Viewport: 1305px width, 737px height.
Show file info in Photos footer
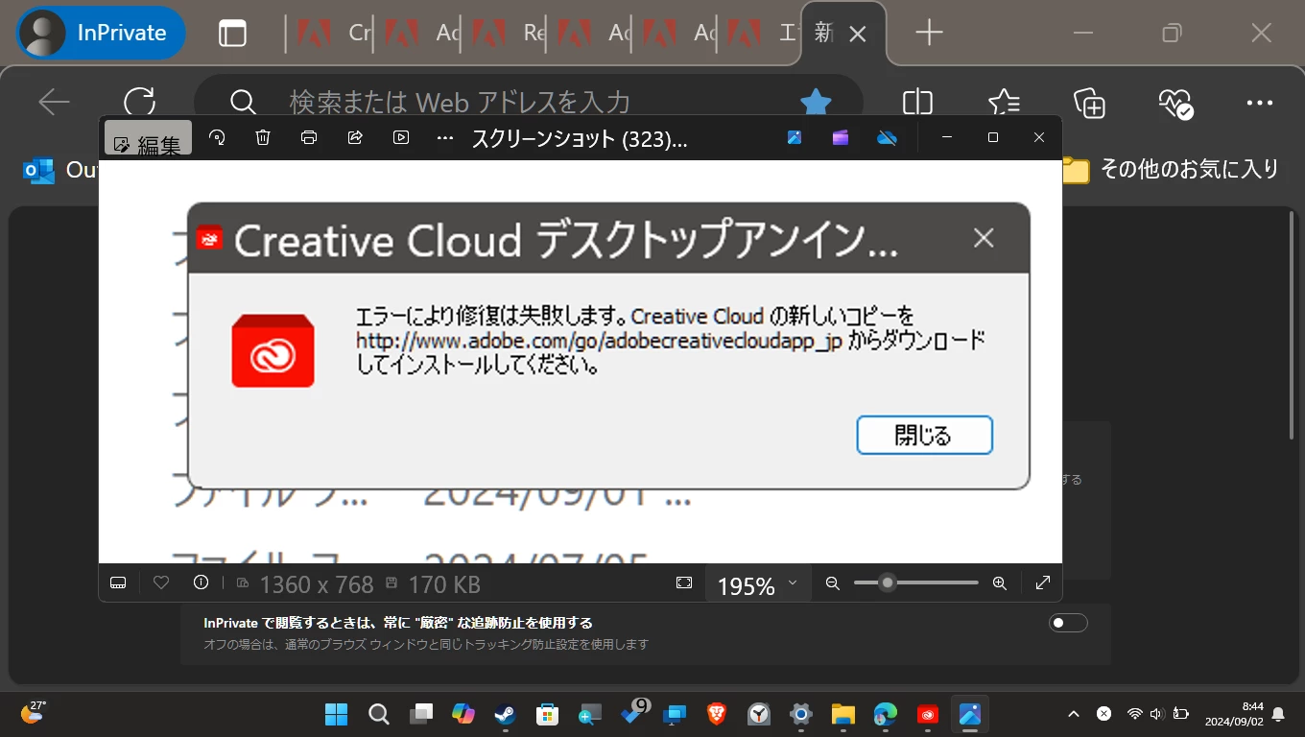tap(201, 582)
